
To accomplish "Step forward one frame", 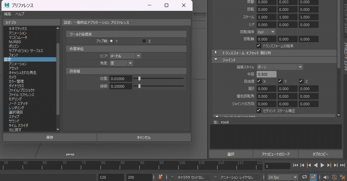I will (x=336, y=165).
